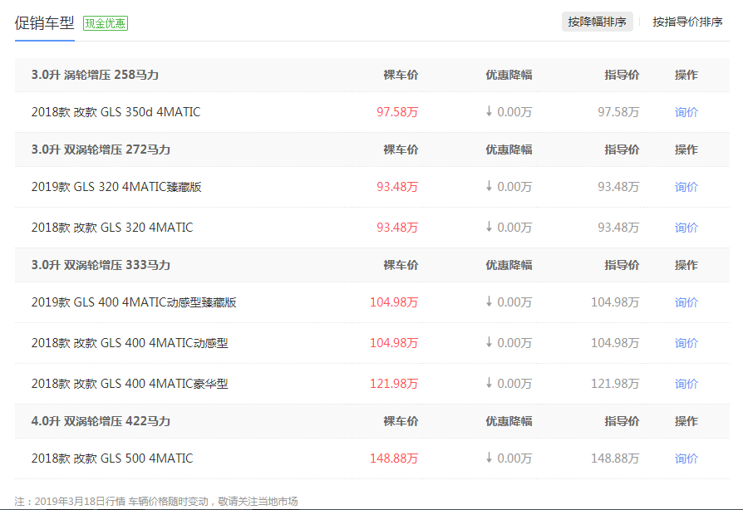Click grey guide price 104.98万 for 2018款 动感型
Screen dimensions: 743x510
coord(615,343)
